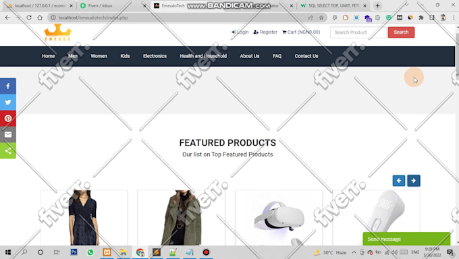This screenshot has height=259, width=459.
Task: Select Electronics in the navigation bar
Action: [155, 56]
